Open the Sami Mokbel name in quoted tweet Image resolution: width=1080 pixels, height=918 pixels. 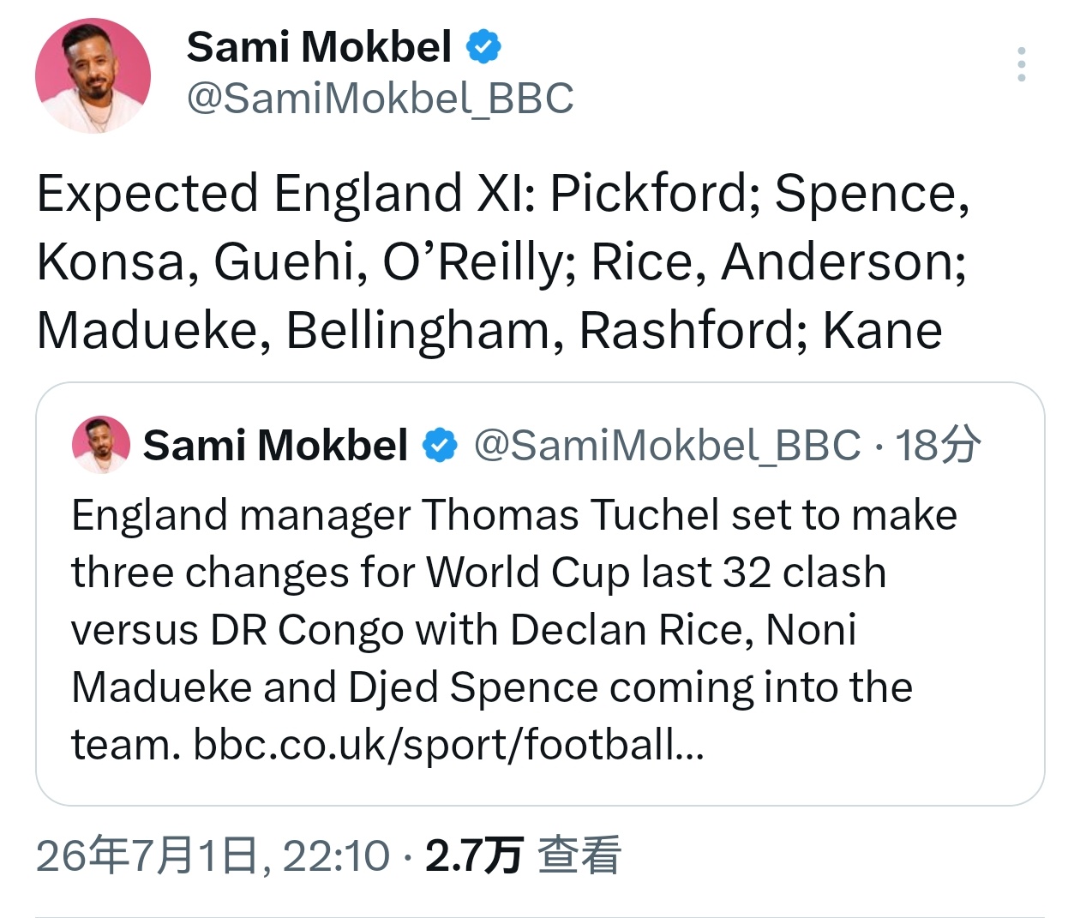point(275,446)
